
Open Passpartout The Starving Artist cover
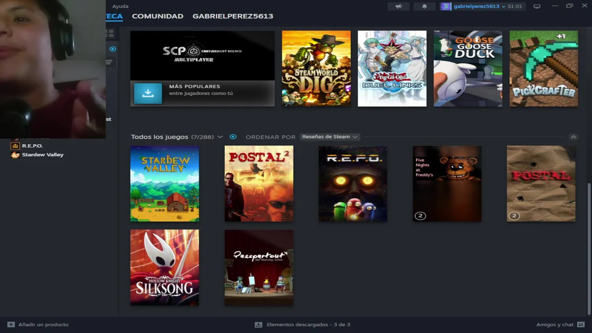coord(259,267)
